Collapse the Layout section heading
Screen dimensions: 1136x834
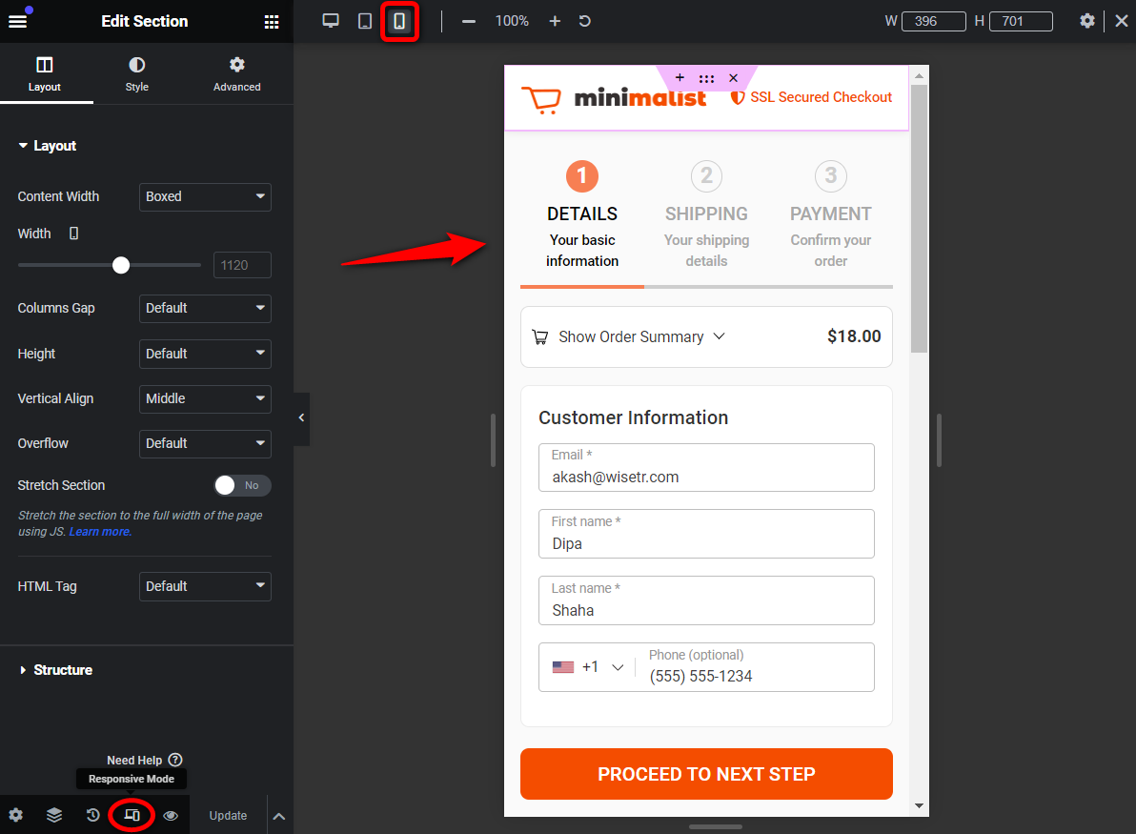click(48, 146)
